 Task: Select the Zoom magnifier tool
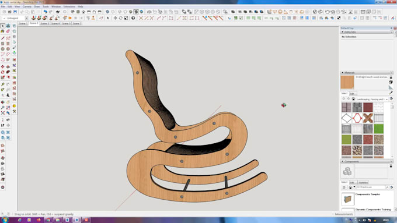tap(2, 107)
